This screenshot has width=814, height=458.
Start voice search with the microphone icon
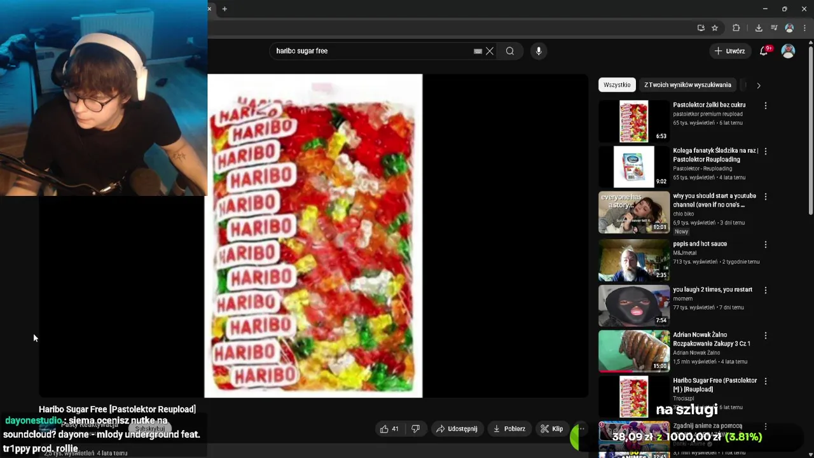pos(539,51)
